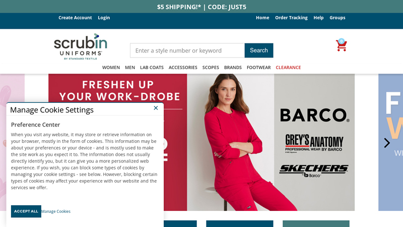This screenshot has width=403, height=227.
Task: Open the Men menu
Action: [130, 68]
